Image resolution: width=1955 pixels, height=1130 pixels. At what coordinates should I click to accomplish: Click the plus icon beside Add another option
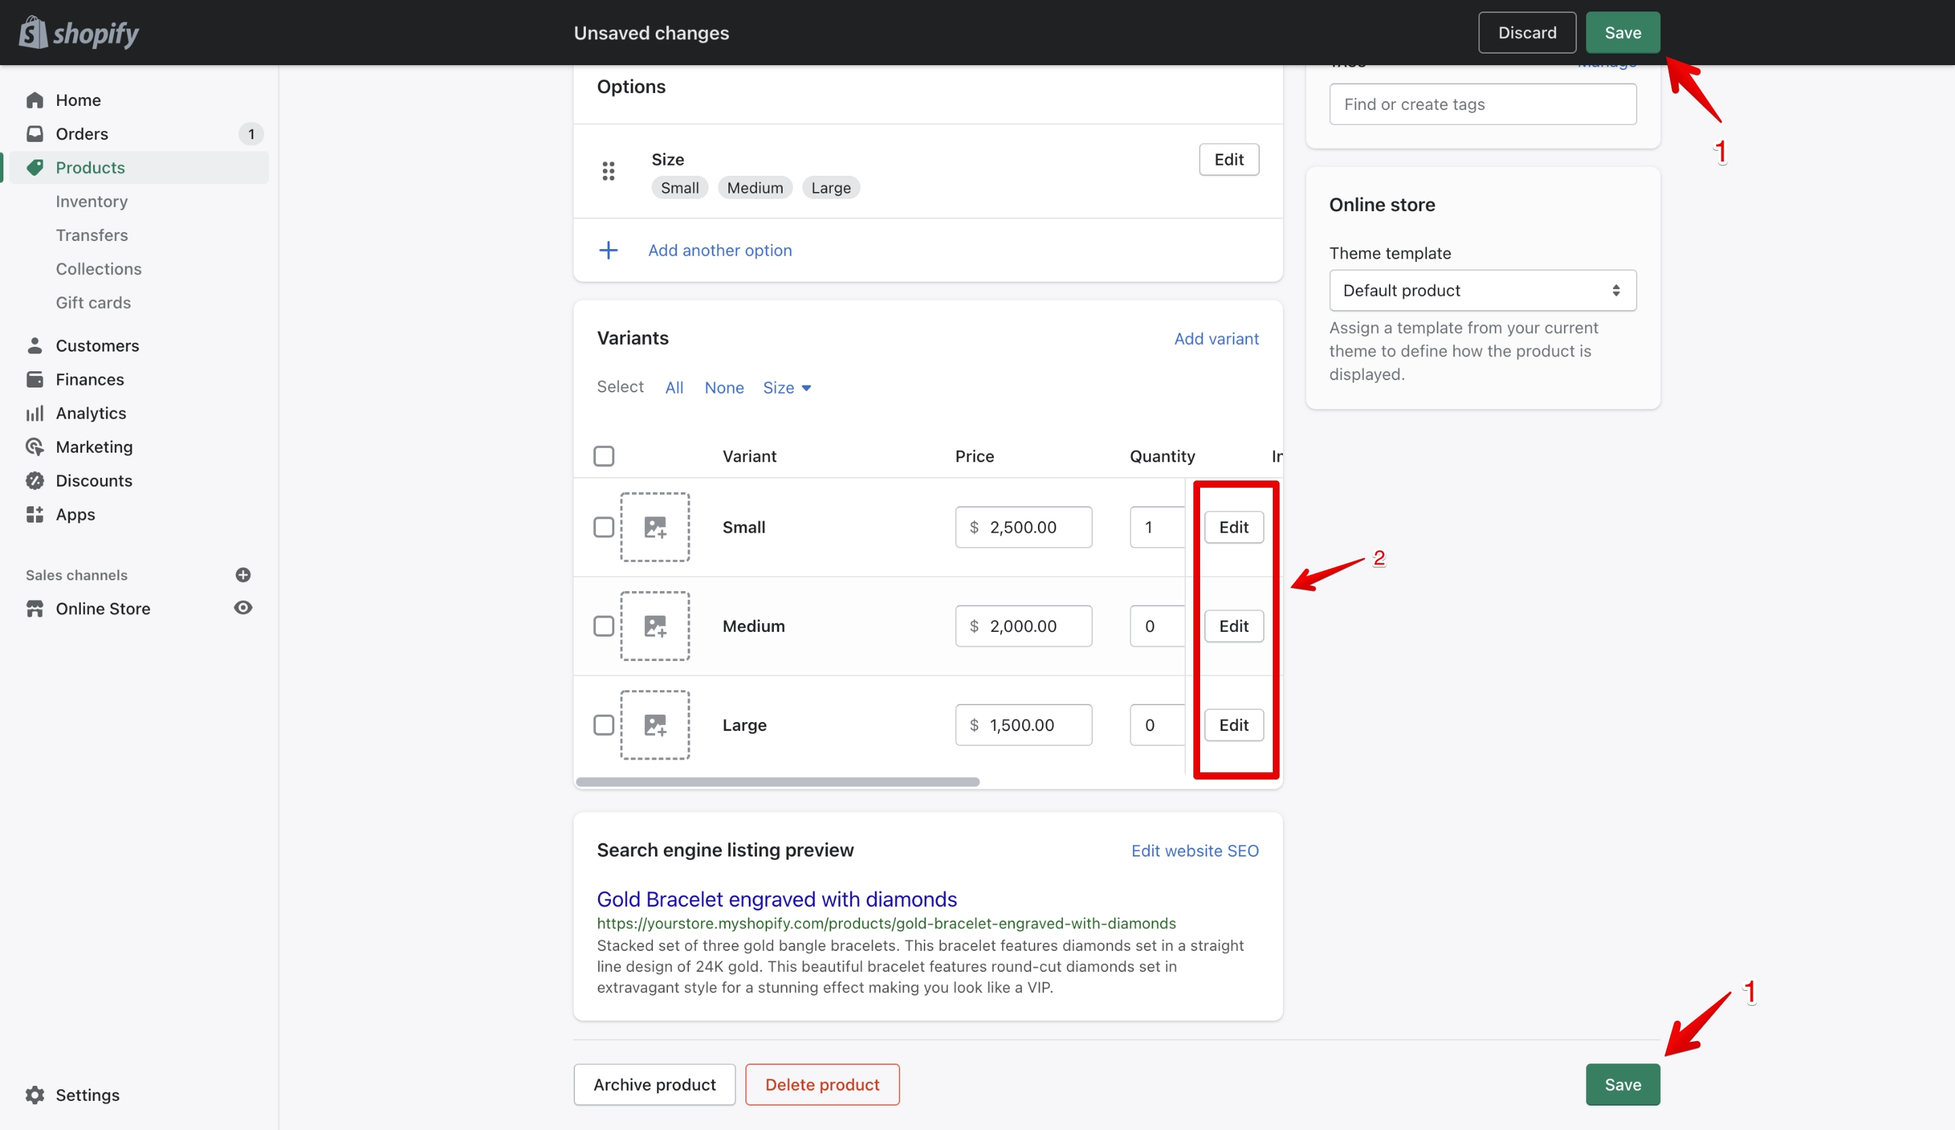[x=608, y=250]
